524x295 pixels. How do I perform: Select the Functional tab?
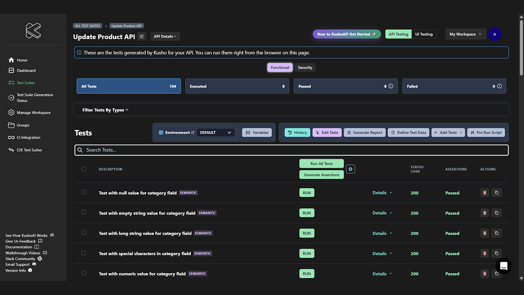coord(280,68)
